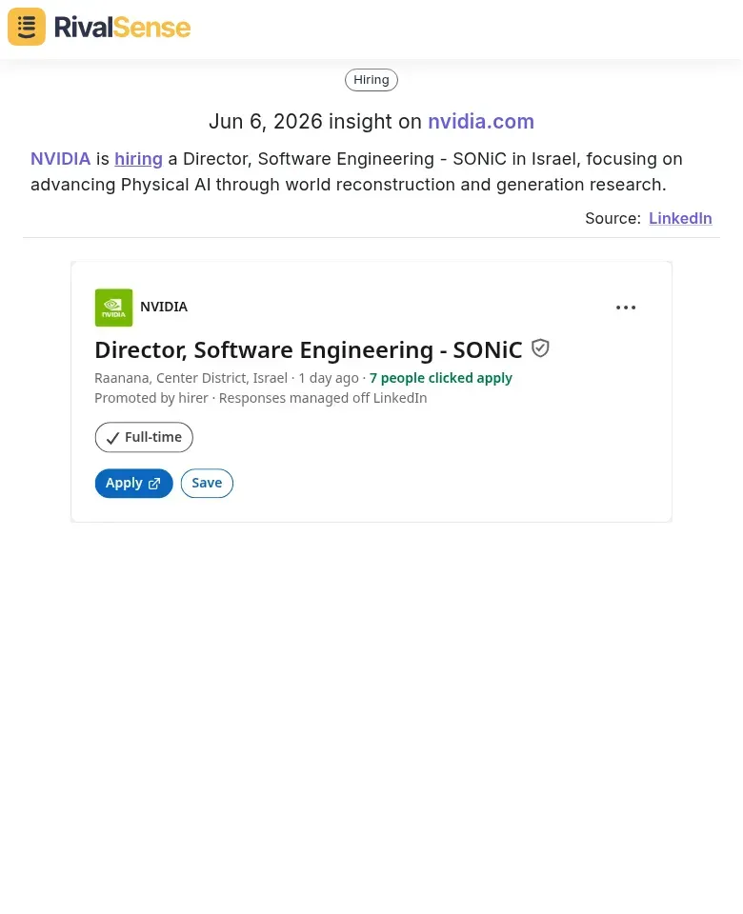Click the external link icon on Apply
The width and height of the screenshot is (743, 914).
point(154,484)
